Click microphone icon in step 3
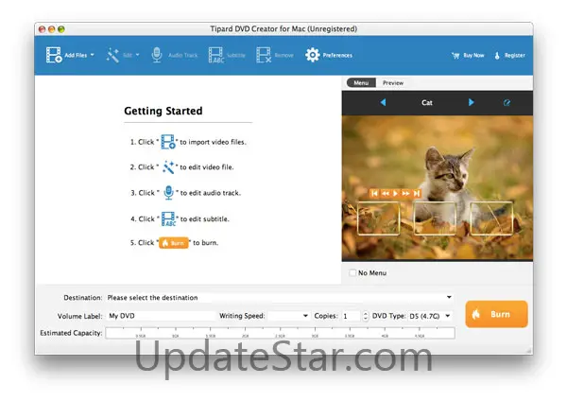 pos(168,193)
